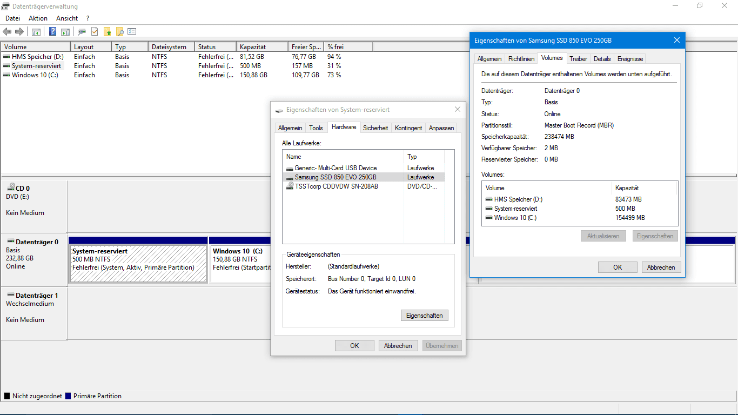Switch to the Tools tab
738x415 pixels.
316,128
